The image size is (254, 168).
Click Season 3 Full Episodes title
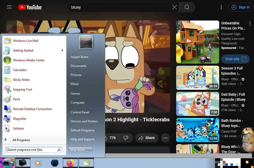(x=232, y=71)
